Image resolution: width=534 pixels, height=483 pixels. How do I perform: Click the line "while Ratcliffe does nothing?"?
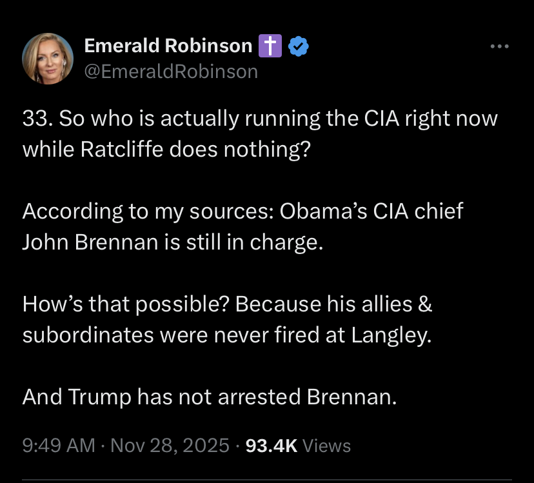pyautogui.click(x=166, y=149)
